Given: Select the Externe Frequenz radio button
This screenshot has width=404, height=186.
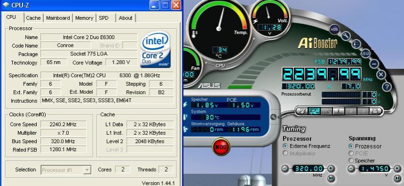Looking at the screenshot, I should (285, 146).
